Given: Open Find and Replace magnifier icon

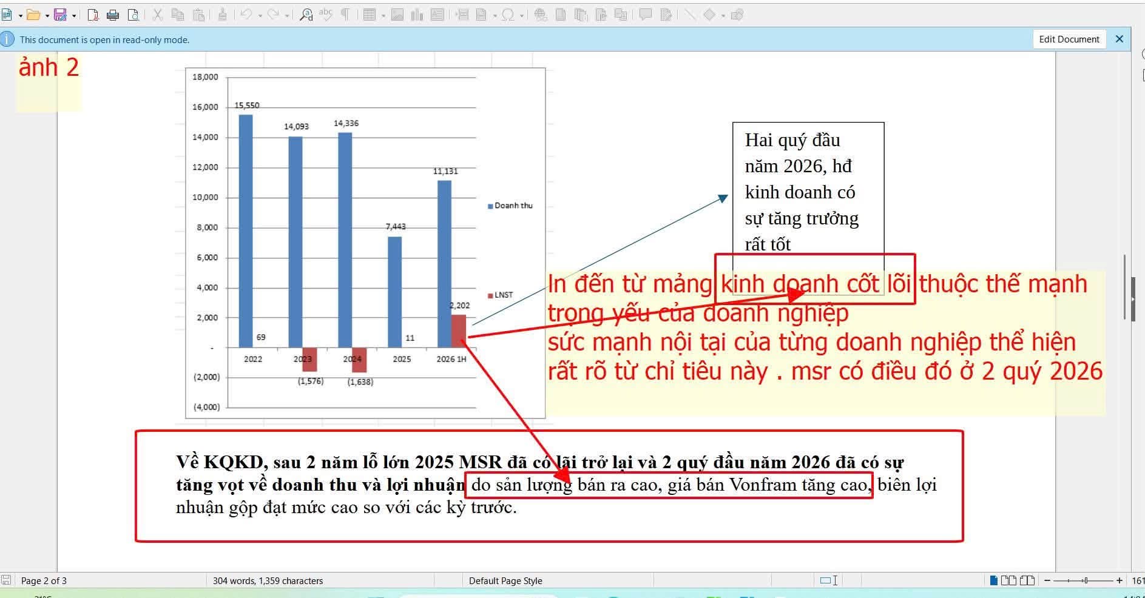Looking at the screenshot, I should [x=306, y=15].
